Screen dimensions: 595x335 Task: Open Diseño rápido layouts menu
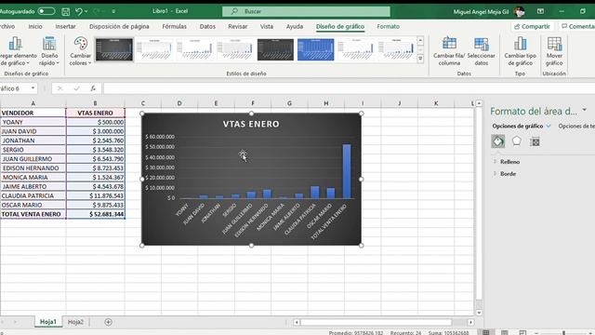(49, 51)
